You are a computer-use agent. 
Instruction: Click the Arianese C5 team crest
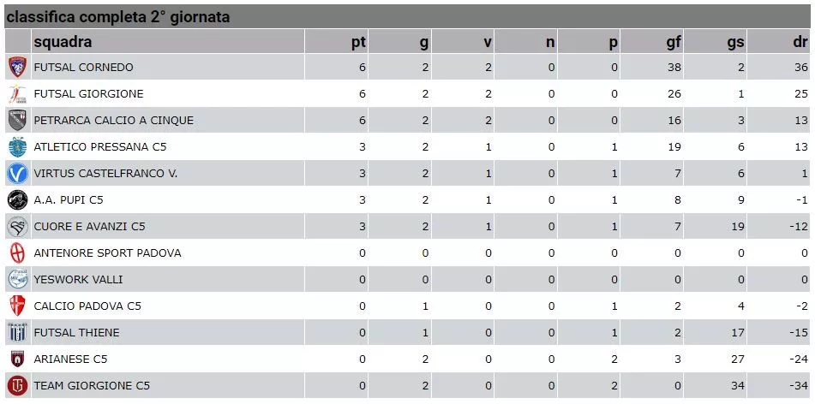[17, 359]
